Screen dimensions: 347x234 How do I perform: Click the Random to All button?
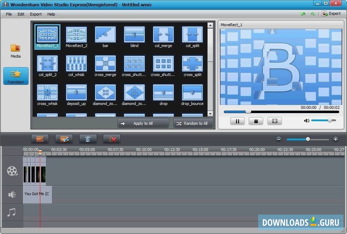(x=193, y=123)
